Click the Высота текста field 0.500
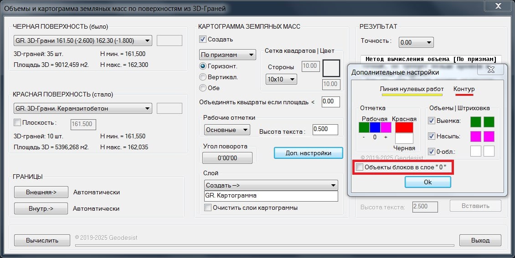Screen dimensions: 515x258 pyautogui.click(x=325, y=130)
